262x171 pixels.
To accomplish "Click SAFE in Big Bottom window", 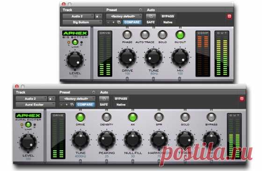I will (x=151, y=22).
